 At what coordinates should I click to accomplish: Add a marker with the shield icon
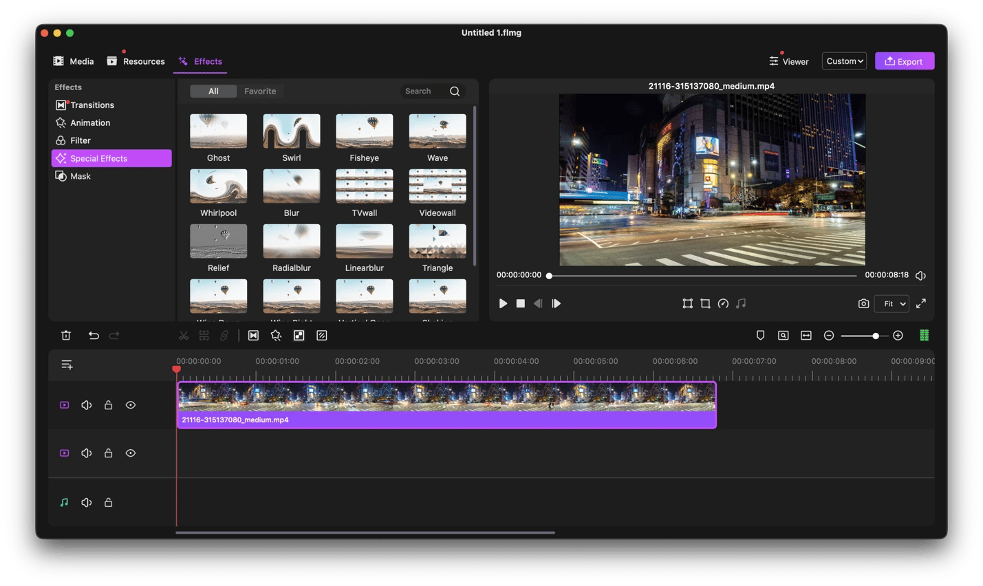click(x=760, y=336)
